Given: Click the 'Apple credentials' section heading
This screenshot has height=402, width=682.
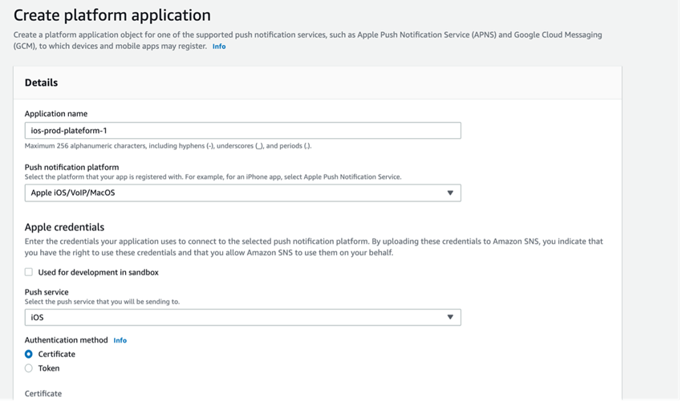Looking at the screenshot, I should (64, 228).
